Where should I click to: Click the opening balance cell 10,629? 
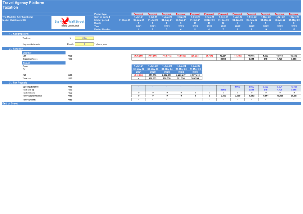click(294, 87)
